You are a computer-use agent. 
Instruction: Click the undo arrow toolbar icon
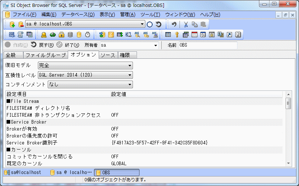[174, 24]
